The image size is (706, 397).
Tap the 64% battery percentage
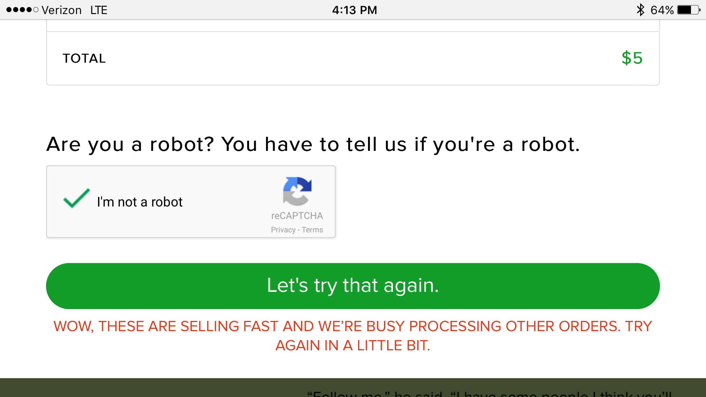(662, 10)
